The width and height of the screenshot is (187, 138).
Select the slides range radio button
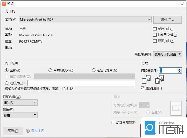coord(7,83)
